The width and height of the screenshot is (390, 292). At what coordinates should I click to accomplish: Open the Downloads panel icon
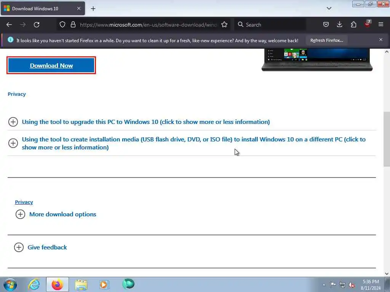(x=339, y=24)
